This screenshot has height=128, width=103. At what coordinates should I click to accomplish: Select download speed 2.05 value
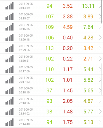(68, 101)
